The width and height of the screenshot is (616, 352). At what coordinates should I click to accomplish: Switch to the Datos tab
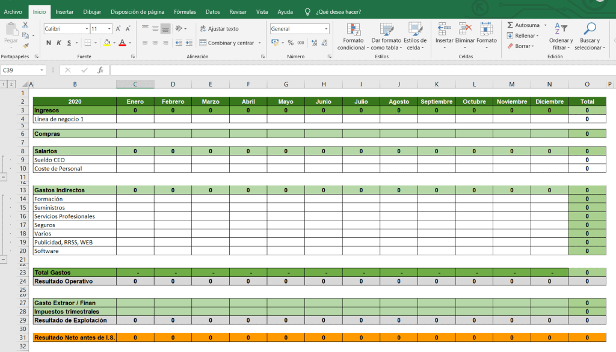point(212,12)
